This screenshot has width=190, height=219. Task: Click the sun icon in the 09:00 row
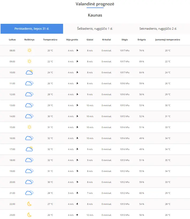tap(29, 61)
